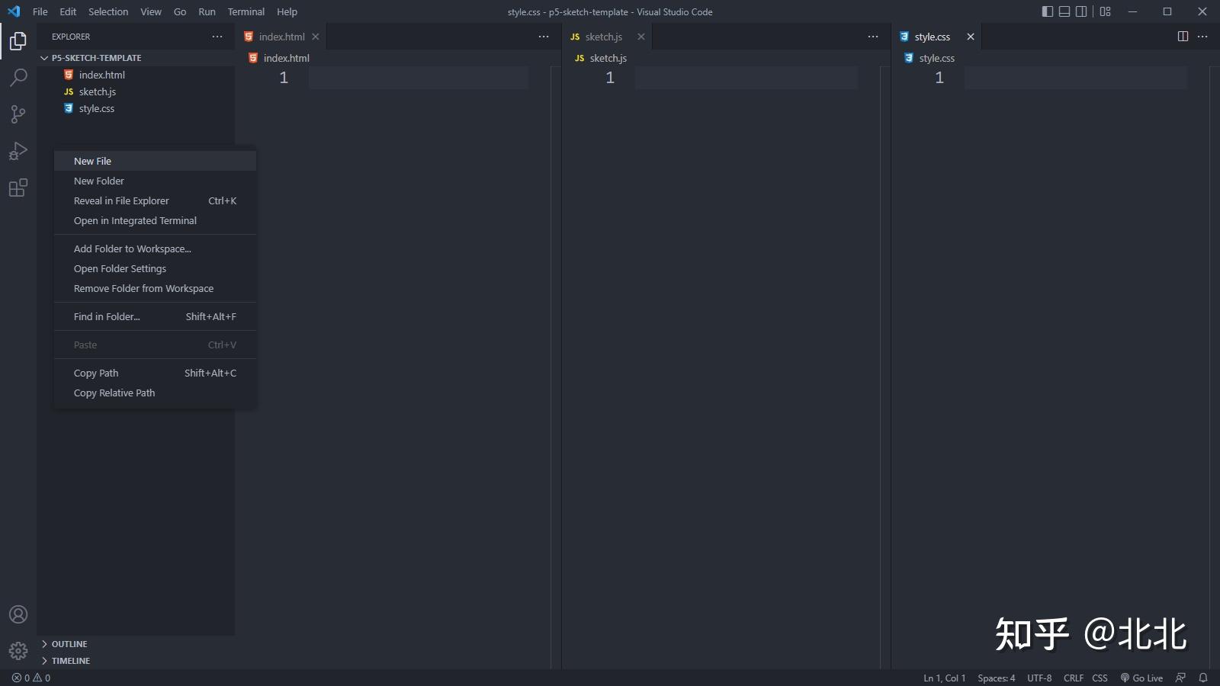Select New Folder in the context menu
1220x686 pixels.
pyautogui.click(x=98, y=181)
